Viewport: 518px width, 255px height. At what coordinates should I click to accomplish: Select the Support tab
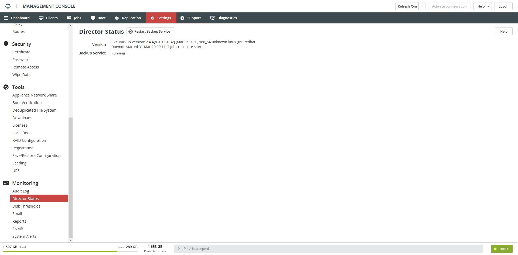(x=191, y=18)
